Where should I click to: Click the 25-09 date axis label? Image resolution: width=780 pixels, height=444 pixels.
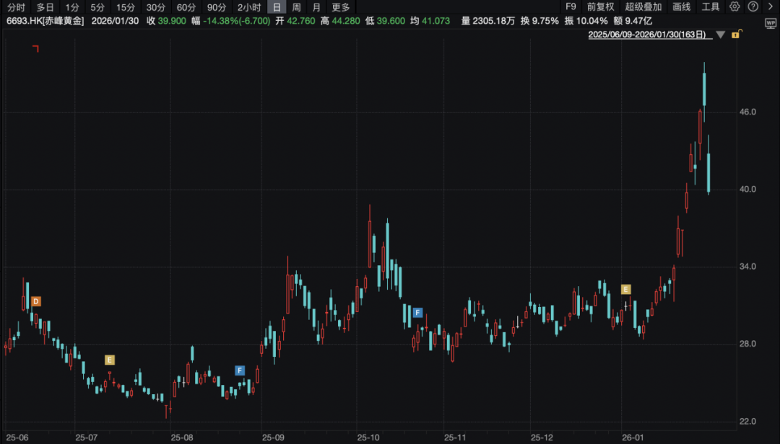pyautogui.click(x=274, y=438)
